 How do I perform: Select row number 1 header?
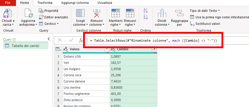click(x=58, y=56)
